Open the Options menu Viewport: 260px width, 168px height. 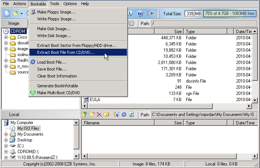point(70,4)
